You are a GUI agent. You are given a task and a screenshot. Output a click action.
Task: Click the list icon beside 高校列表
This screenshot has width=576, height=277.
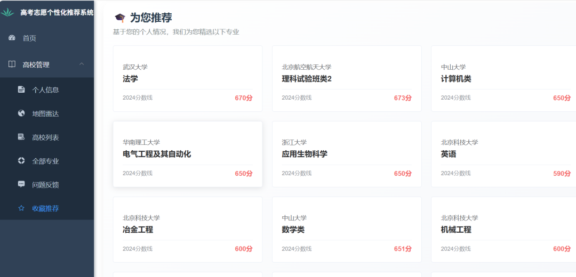[21, 137]
